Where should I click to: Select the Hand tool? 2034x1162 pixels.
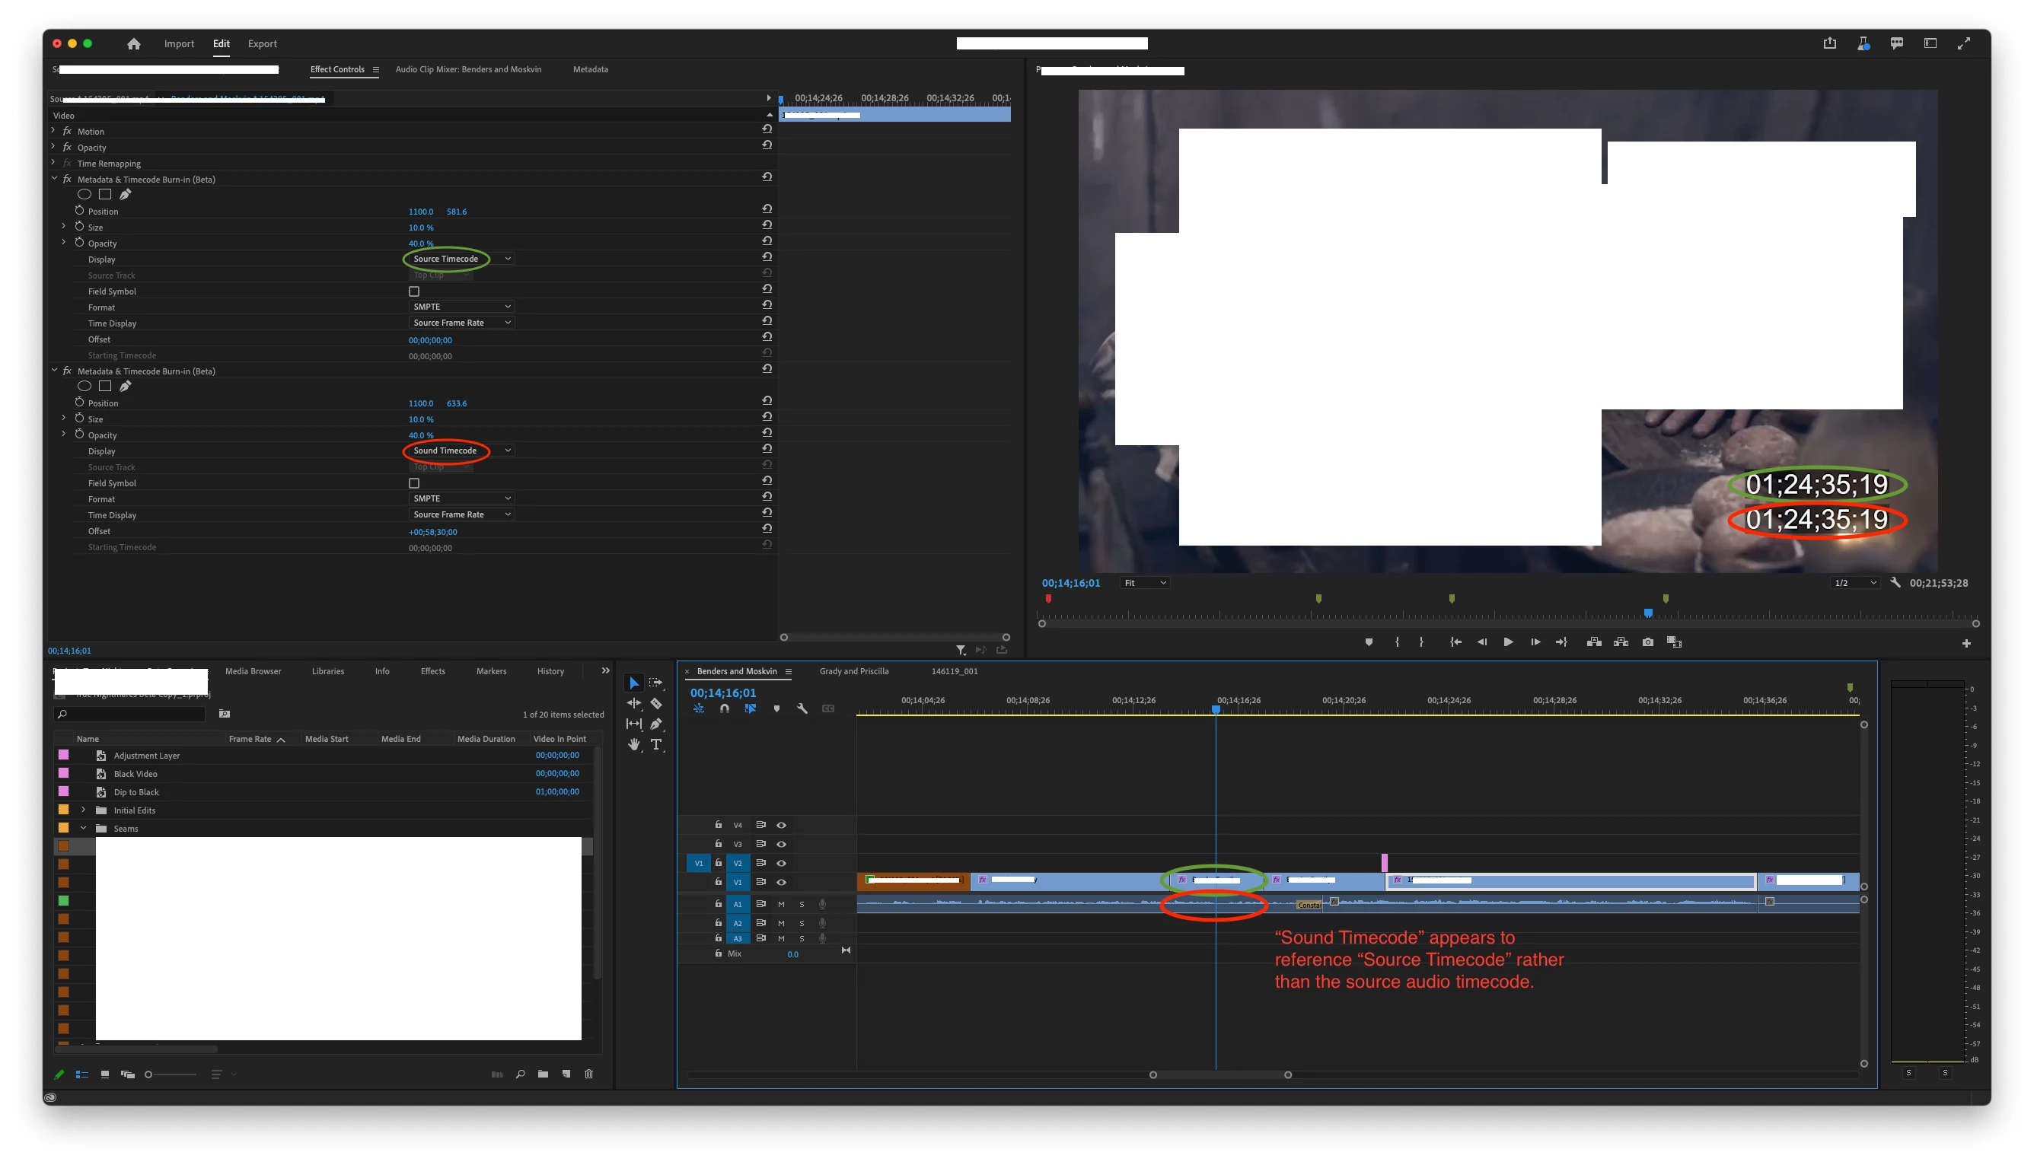(634, 744)
